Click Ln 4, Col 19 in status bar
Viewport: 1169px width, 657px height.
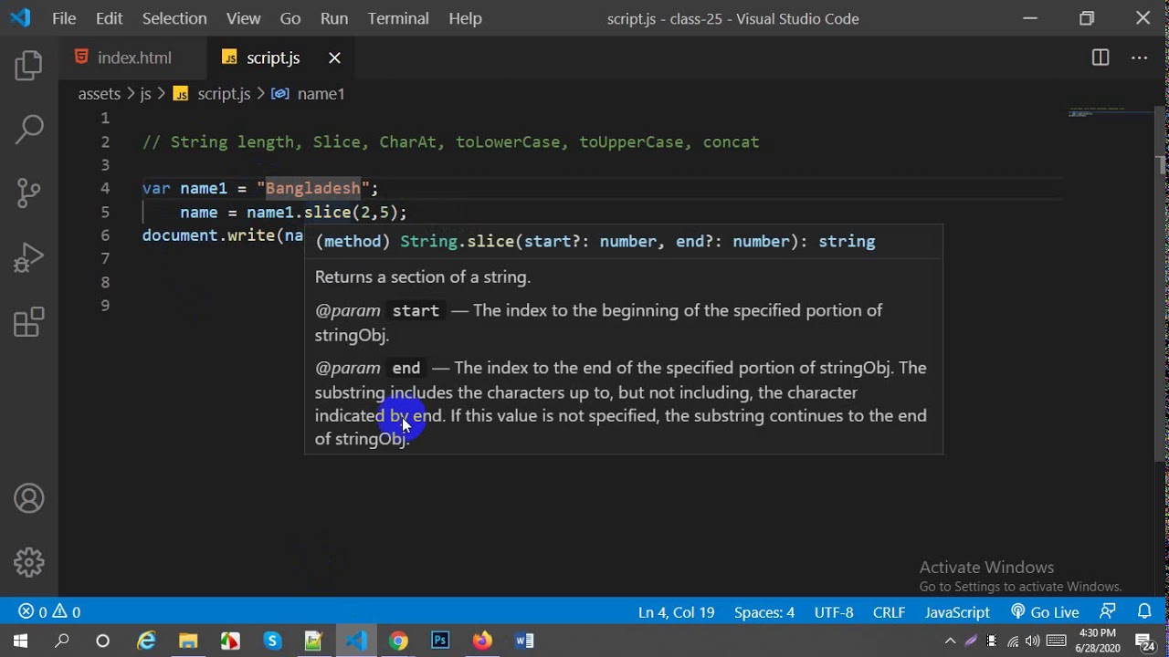tap(676, 612)
